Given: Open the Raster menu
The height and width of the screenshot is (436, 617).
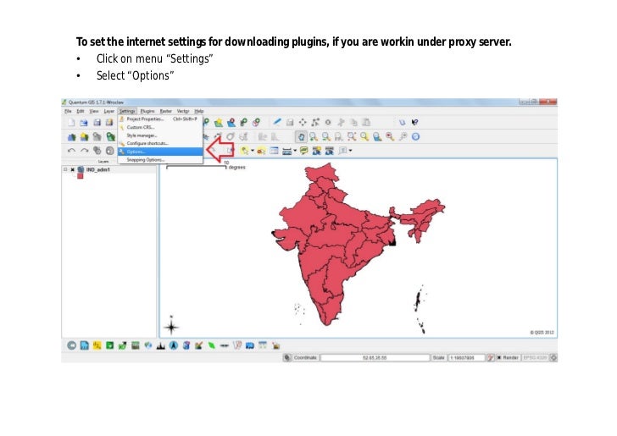Looking at the screenshot, I should coord(165,111).
